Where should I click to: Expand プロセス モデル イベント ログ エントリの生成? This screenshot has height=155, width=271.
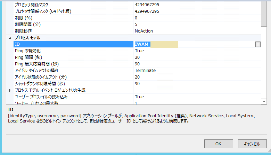[10, 90]
